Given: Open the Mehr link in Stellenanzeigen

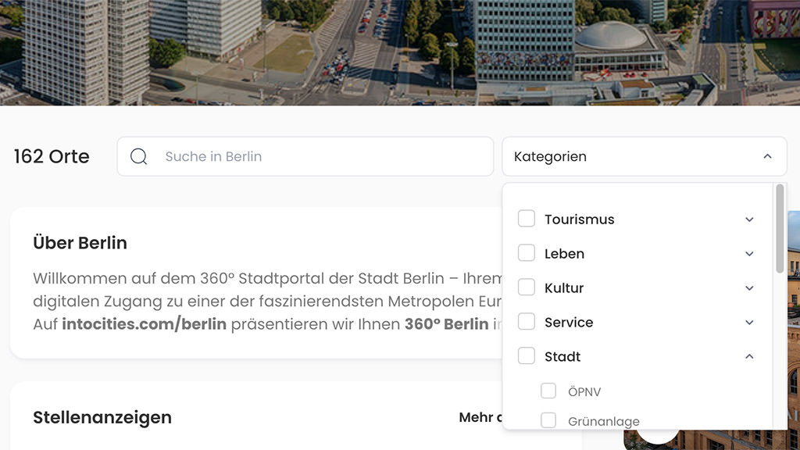Looking at the screenshot, I should click(x=480, y=418).
